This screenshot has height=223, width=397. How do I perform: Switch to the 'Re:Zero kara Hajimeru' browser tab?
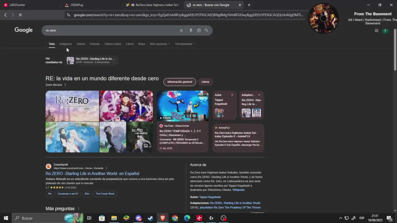(153, 5)
